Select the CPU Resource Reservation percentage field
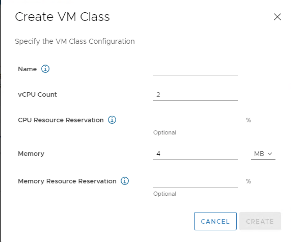The image size is (291, 242). click(x=195, y=121)
